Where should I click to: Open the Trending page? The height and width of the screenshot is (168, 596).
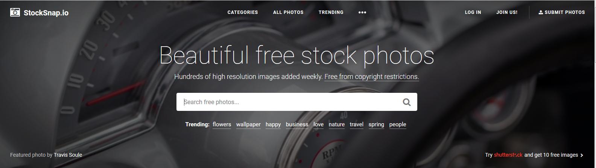click(x=331, y=12)
